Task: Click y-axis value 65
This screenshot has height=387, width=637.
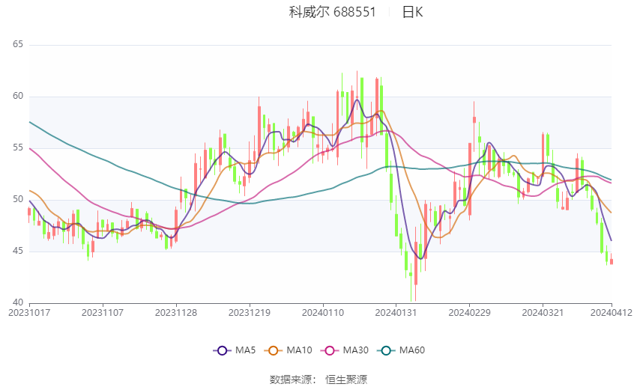Action: point(18,44)
